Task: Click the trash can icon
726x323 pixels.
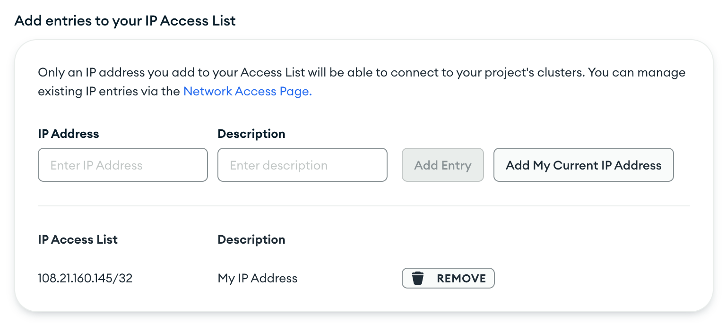Action: click(x=417, y=279)
